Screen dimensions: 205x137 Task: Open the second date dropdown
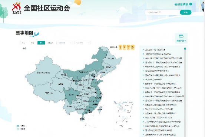coord(83,43)
